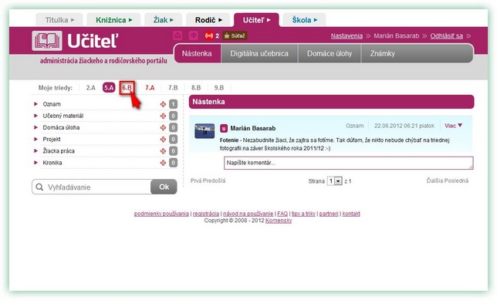Switch to the Knižnica tab

coord(113,19)
